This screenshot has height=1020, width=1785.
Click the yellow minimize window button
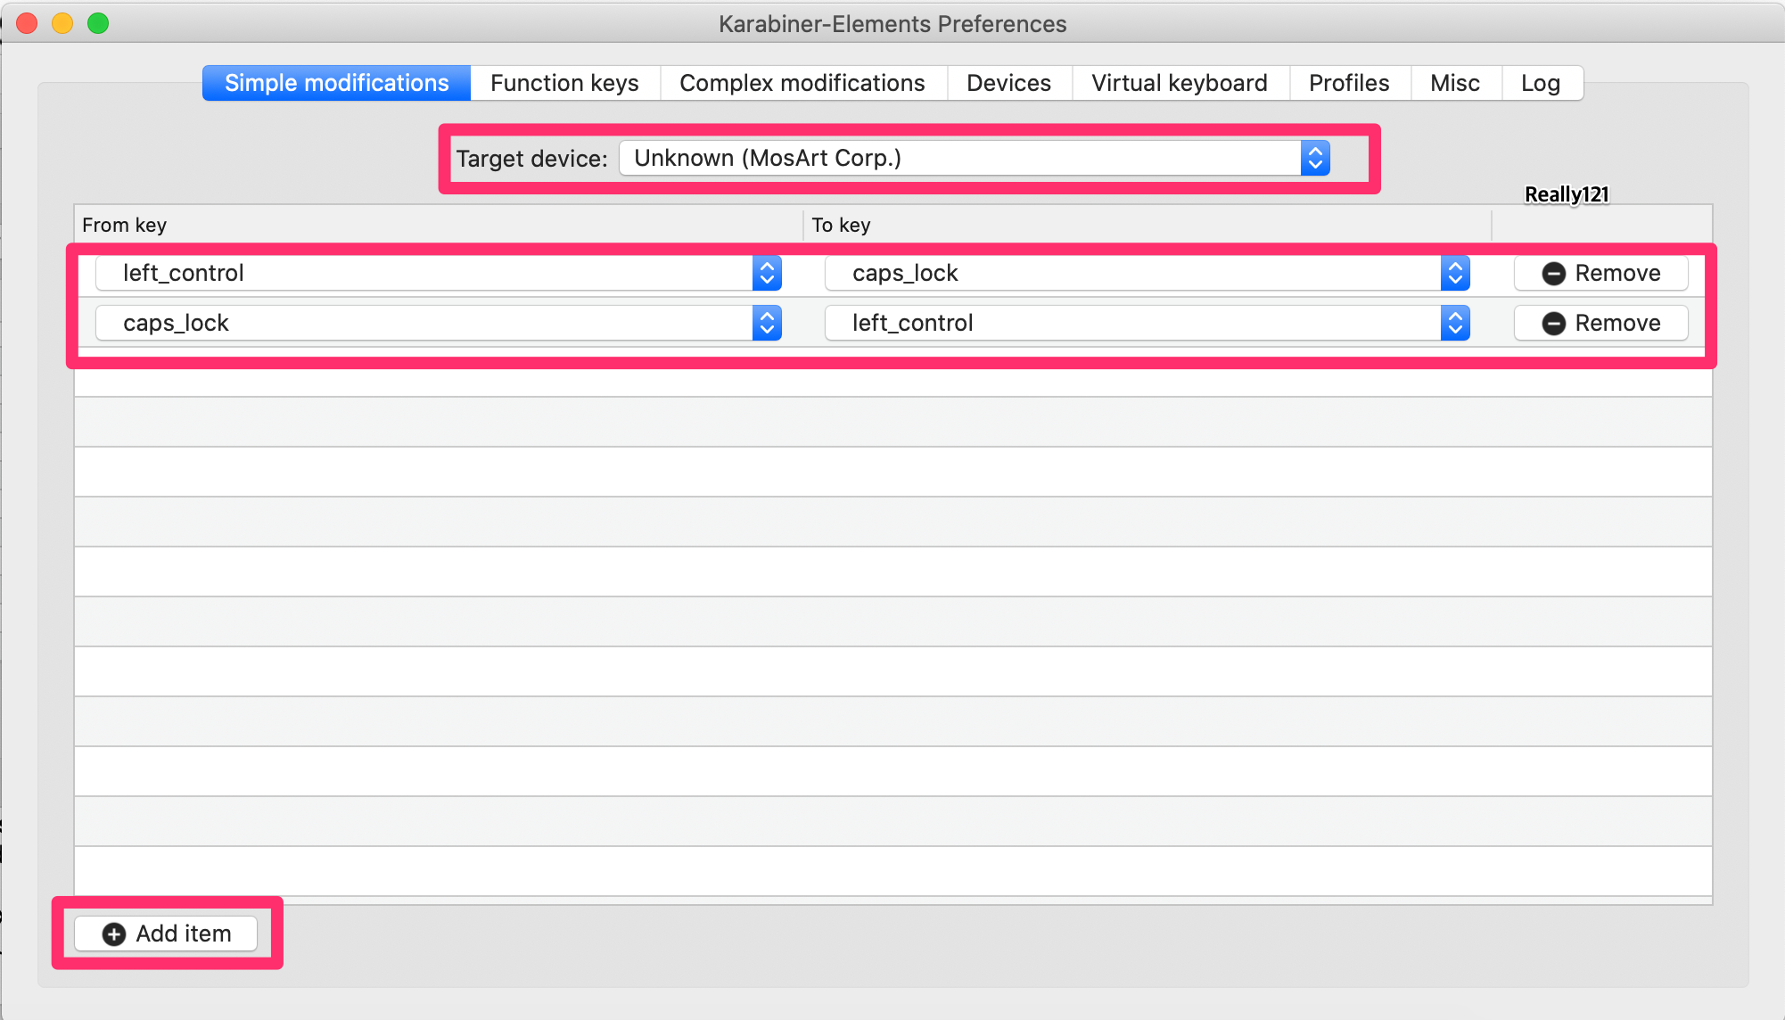[x=62, y=23]
